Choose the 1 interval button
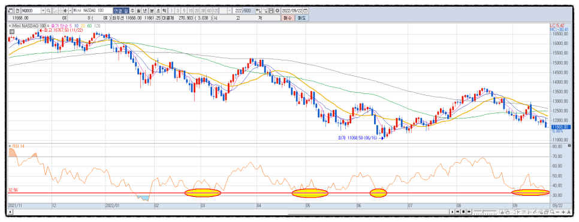579x222 pixels. [171, 10]
